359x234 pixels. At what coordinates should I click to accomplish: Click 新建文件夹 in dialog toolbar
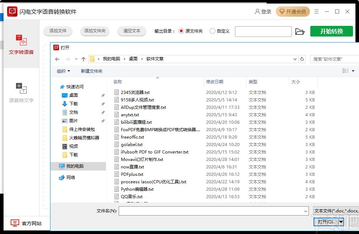[x=92, y=71]
